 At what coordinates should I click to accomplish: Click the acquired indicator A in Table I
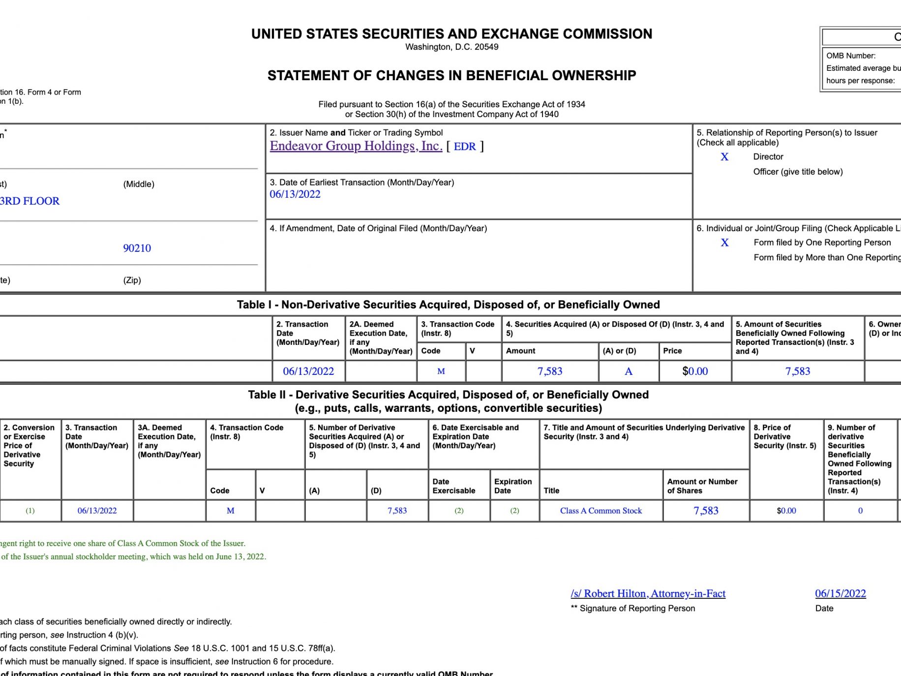point(629,371)
